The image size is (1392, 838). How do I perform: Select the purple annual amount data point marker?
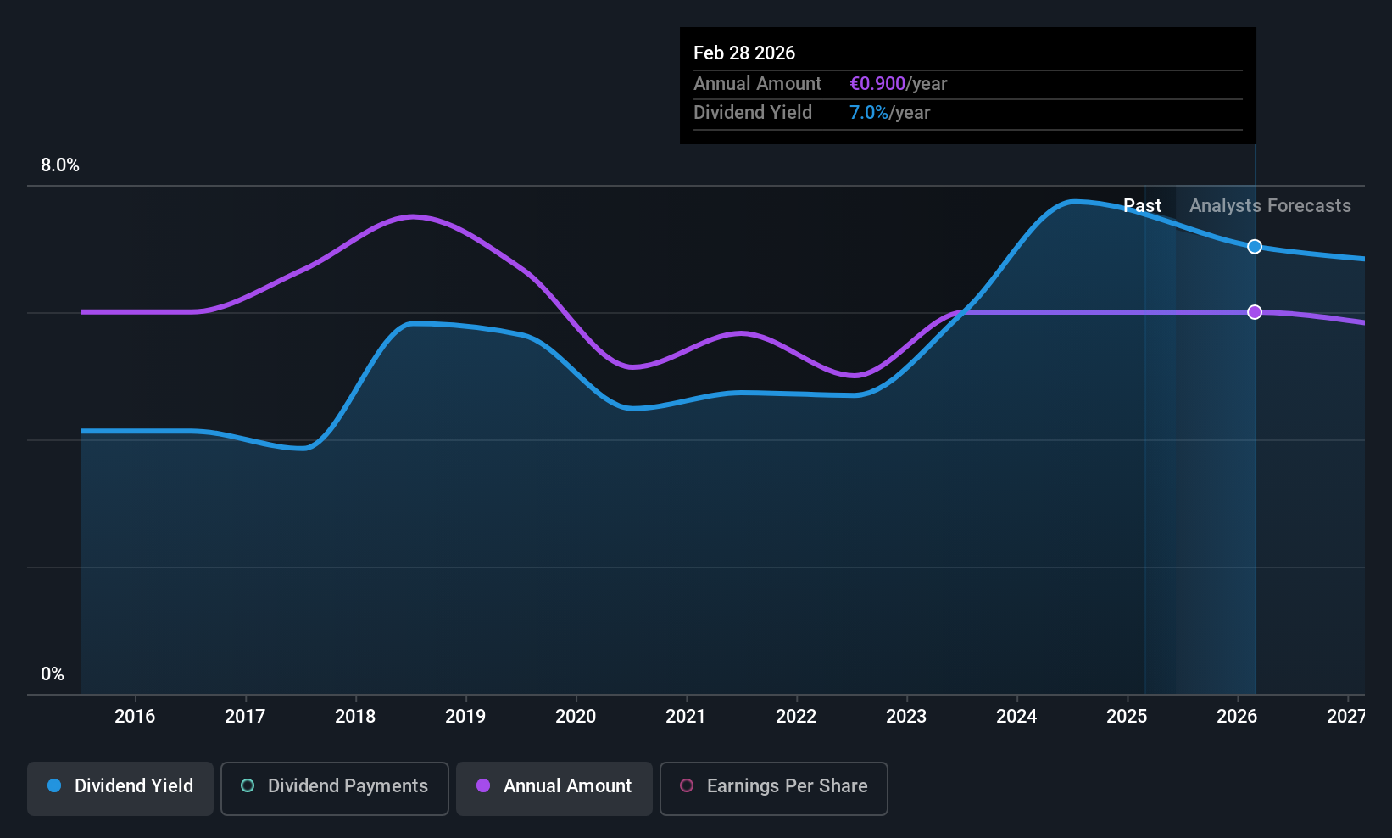[1255, 312]
